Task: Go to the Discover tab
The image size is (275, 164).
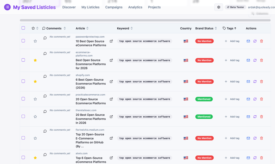Action: pos(69,7)
